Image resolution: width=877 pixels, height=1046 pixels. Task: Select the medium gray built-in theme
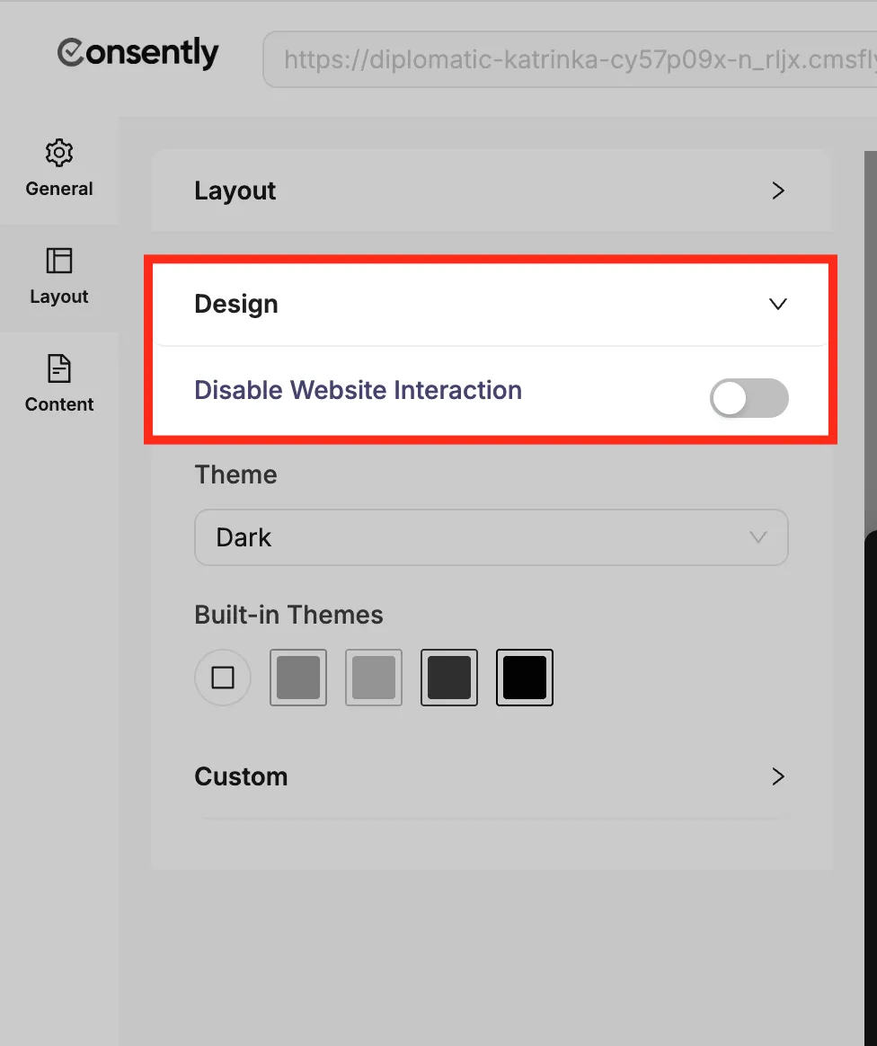coord(297,678)
